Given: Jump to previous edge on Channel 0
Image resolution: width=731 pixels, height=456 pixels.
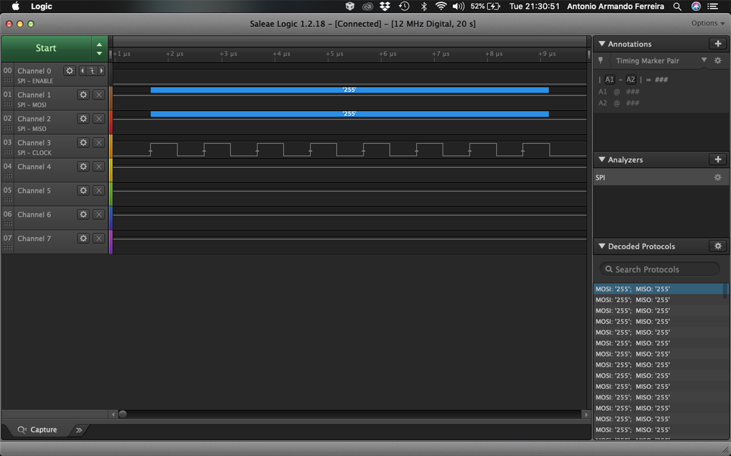Looking at the screenshot, I should [83, 71].
